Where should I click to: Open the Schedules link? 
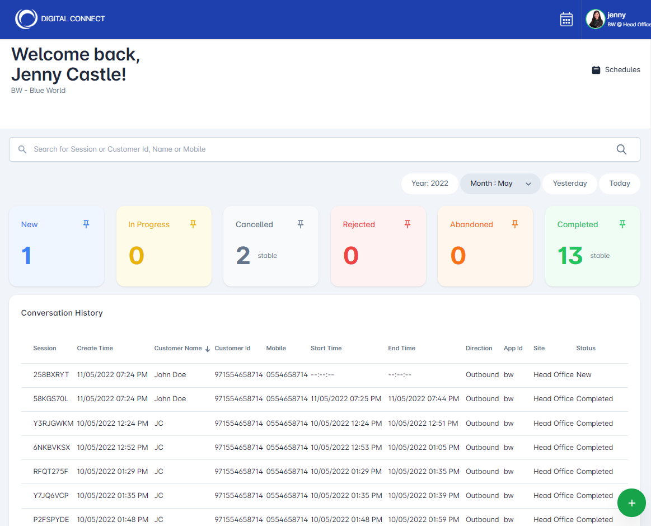616,70
